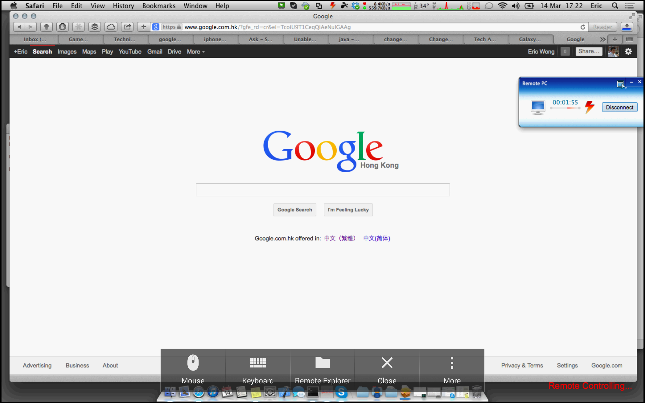Screen dimensions: 645x403
Task: Open Images in Google bar
Action: tap(67, 52)
